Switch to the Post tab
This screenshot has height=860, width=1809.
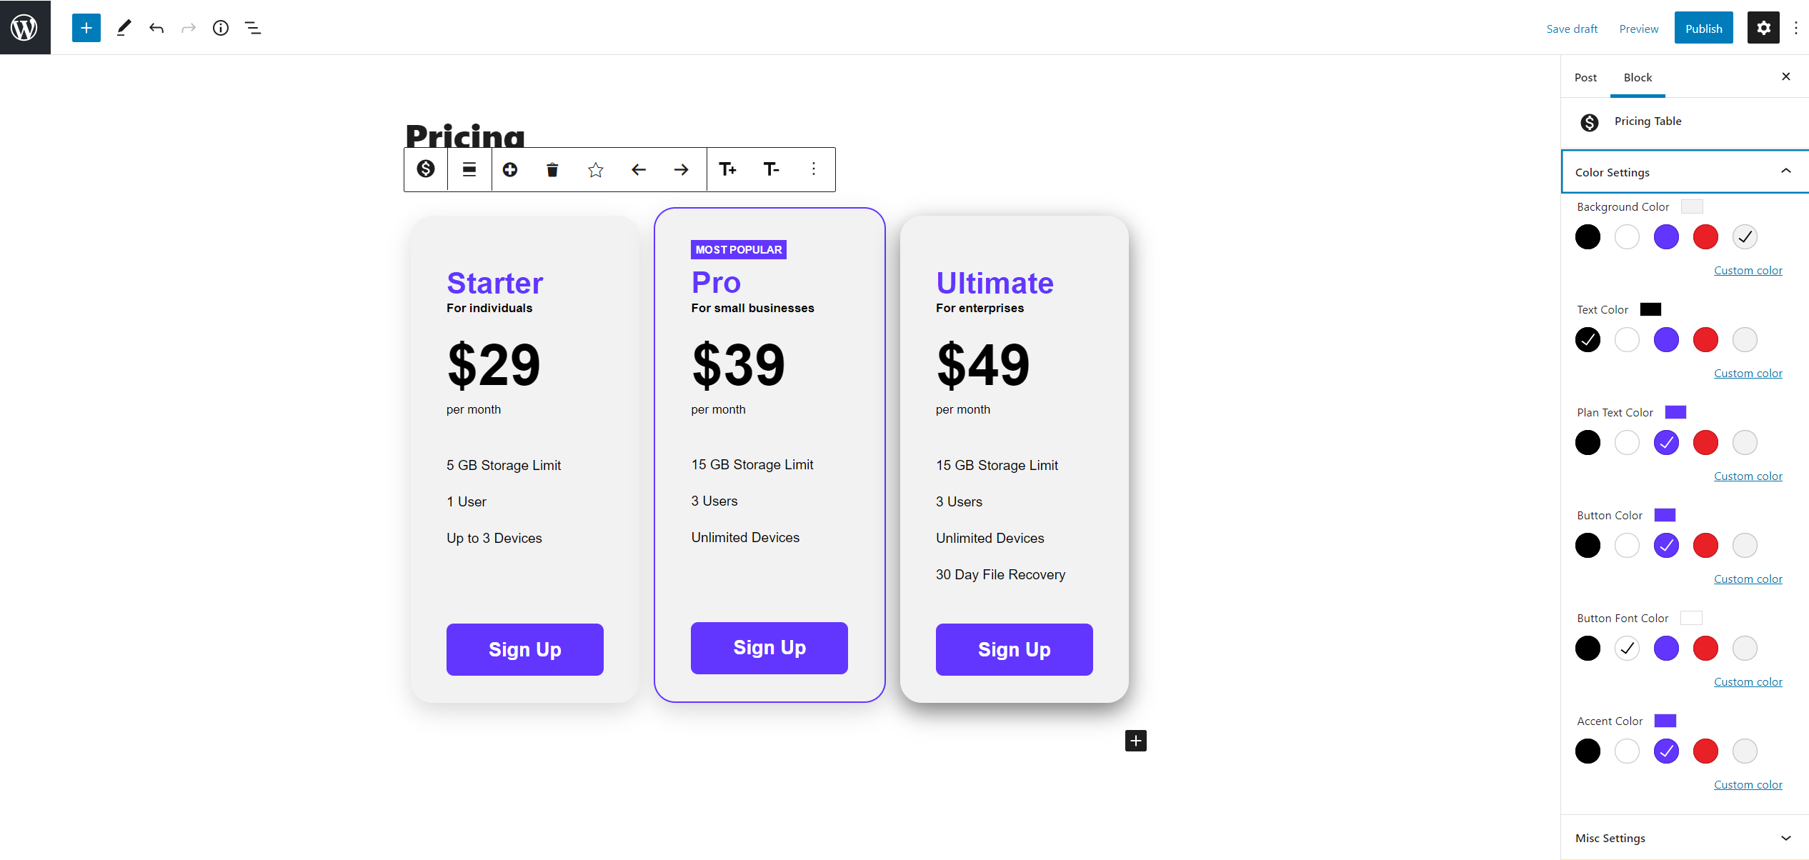[1586, 77]
